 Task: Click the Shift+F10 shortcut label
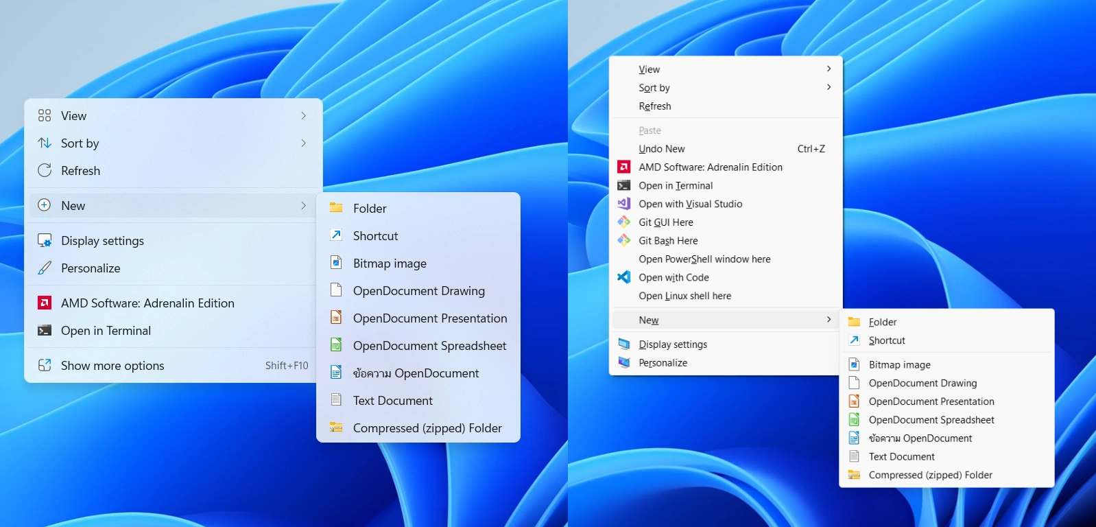[287, 366]
